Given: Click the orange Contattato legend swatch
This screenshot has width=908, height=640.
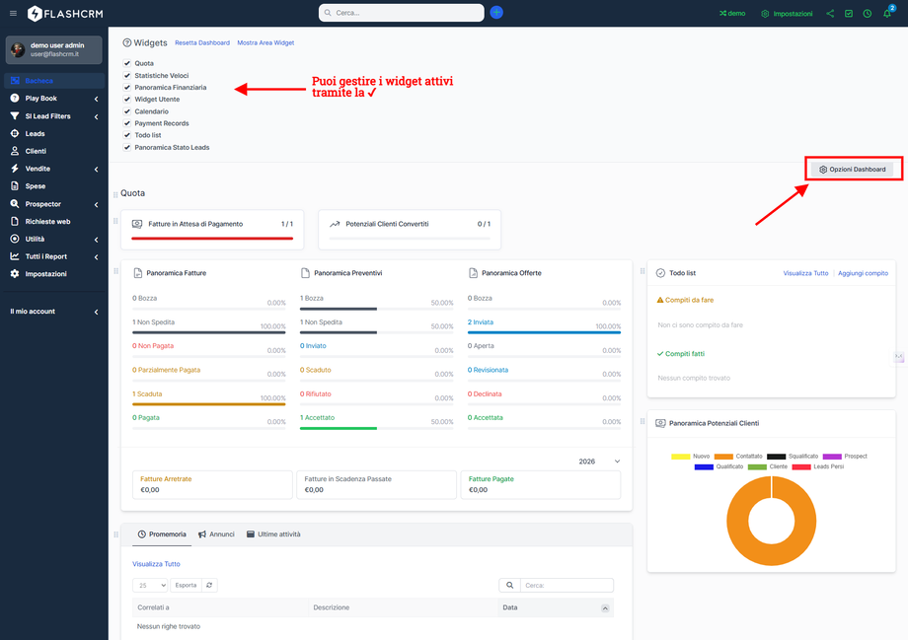Looking at the screenshot, I should coord(723,457).
